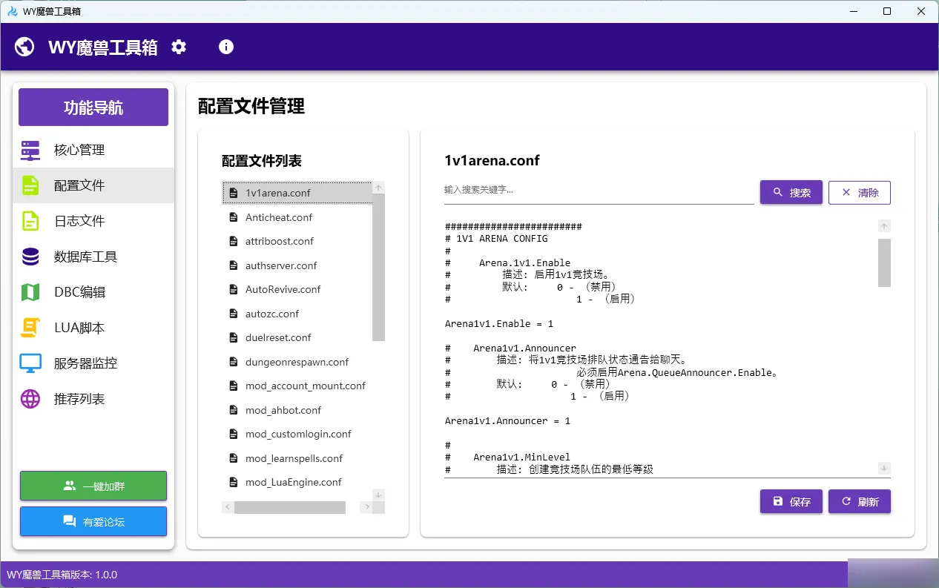Open settings via the gear icon
The image size is (939, 588).
tap(179, 47)
